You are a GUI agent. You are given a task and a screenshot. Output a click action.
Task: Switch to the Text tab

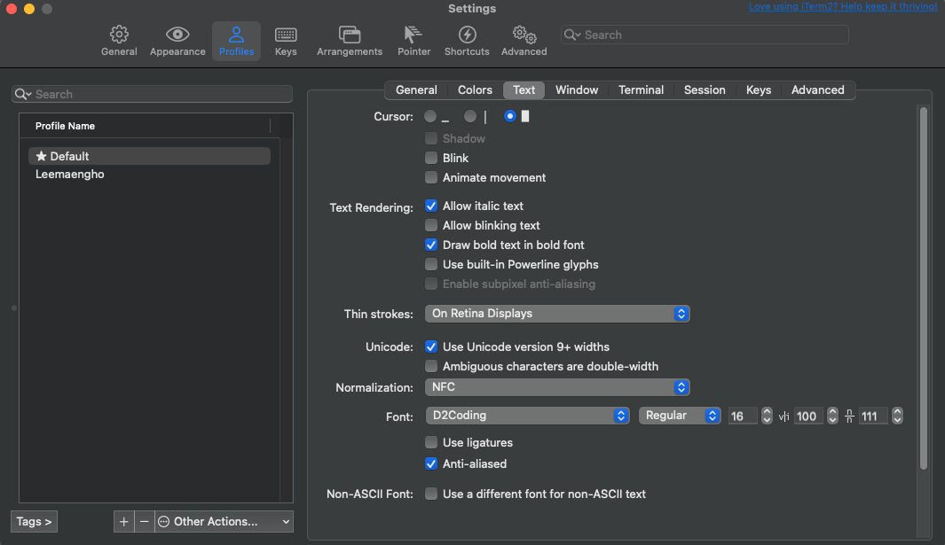click(x=524, y=90)
